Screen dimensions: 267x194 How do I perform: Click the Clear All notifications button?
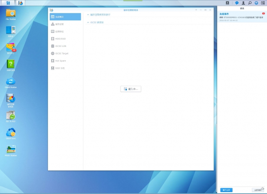258,190
